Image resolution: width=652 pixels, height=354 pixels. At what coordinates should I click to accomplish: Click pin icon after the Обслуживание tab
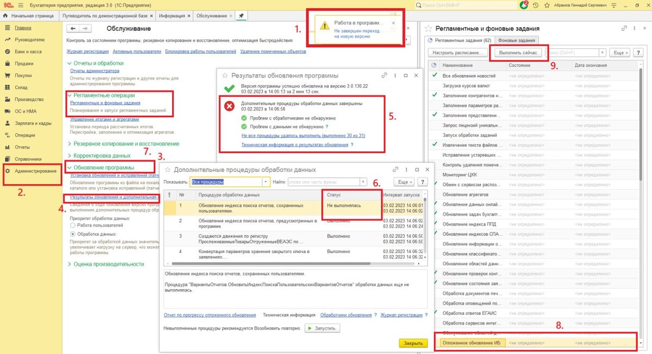(x=241, y=16)
